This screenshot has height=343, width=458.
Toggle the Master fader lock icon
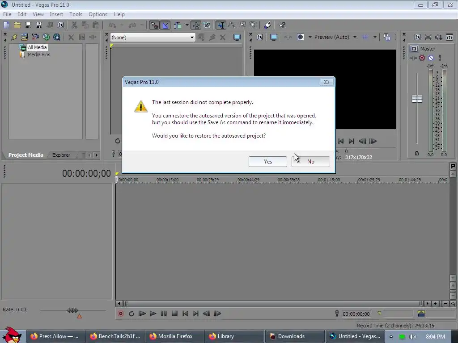pyautogui.click(x=417, y=153)
